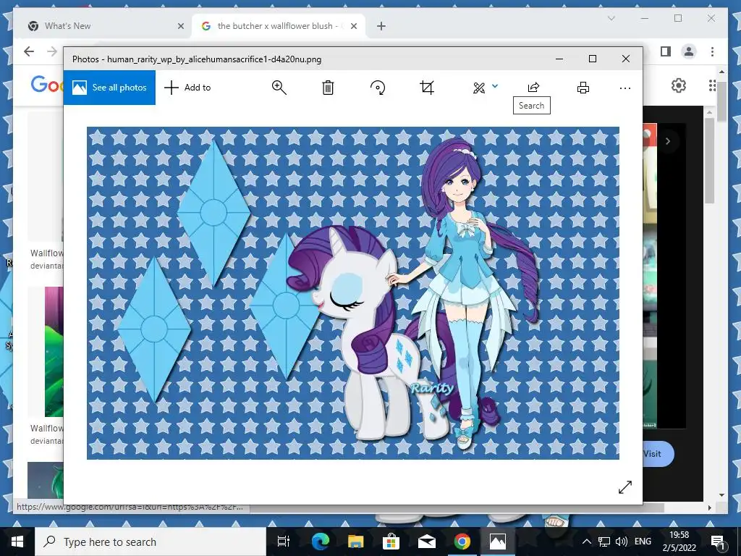Open the clock showing 19:58
This screenshot has width=741, height=556.
pyautogui.click(x=679, y=542)
